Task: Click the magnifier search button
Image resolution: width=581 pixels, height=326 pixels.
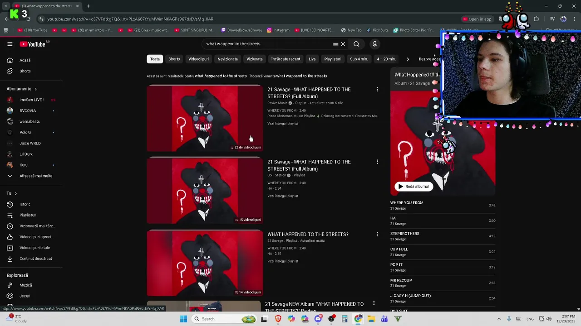Action: pyautogui.click(x=356, y=44)
